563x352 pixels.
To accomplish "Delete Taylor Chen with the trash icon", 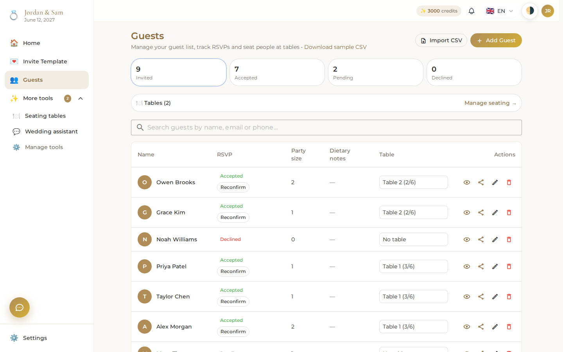I will pos(509,296).
